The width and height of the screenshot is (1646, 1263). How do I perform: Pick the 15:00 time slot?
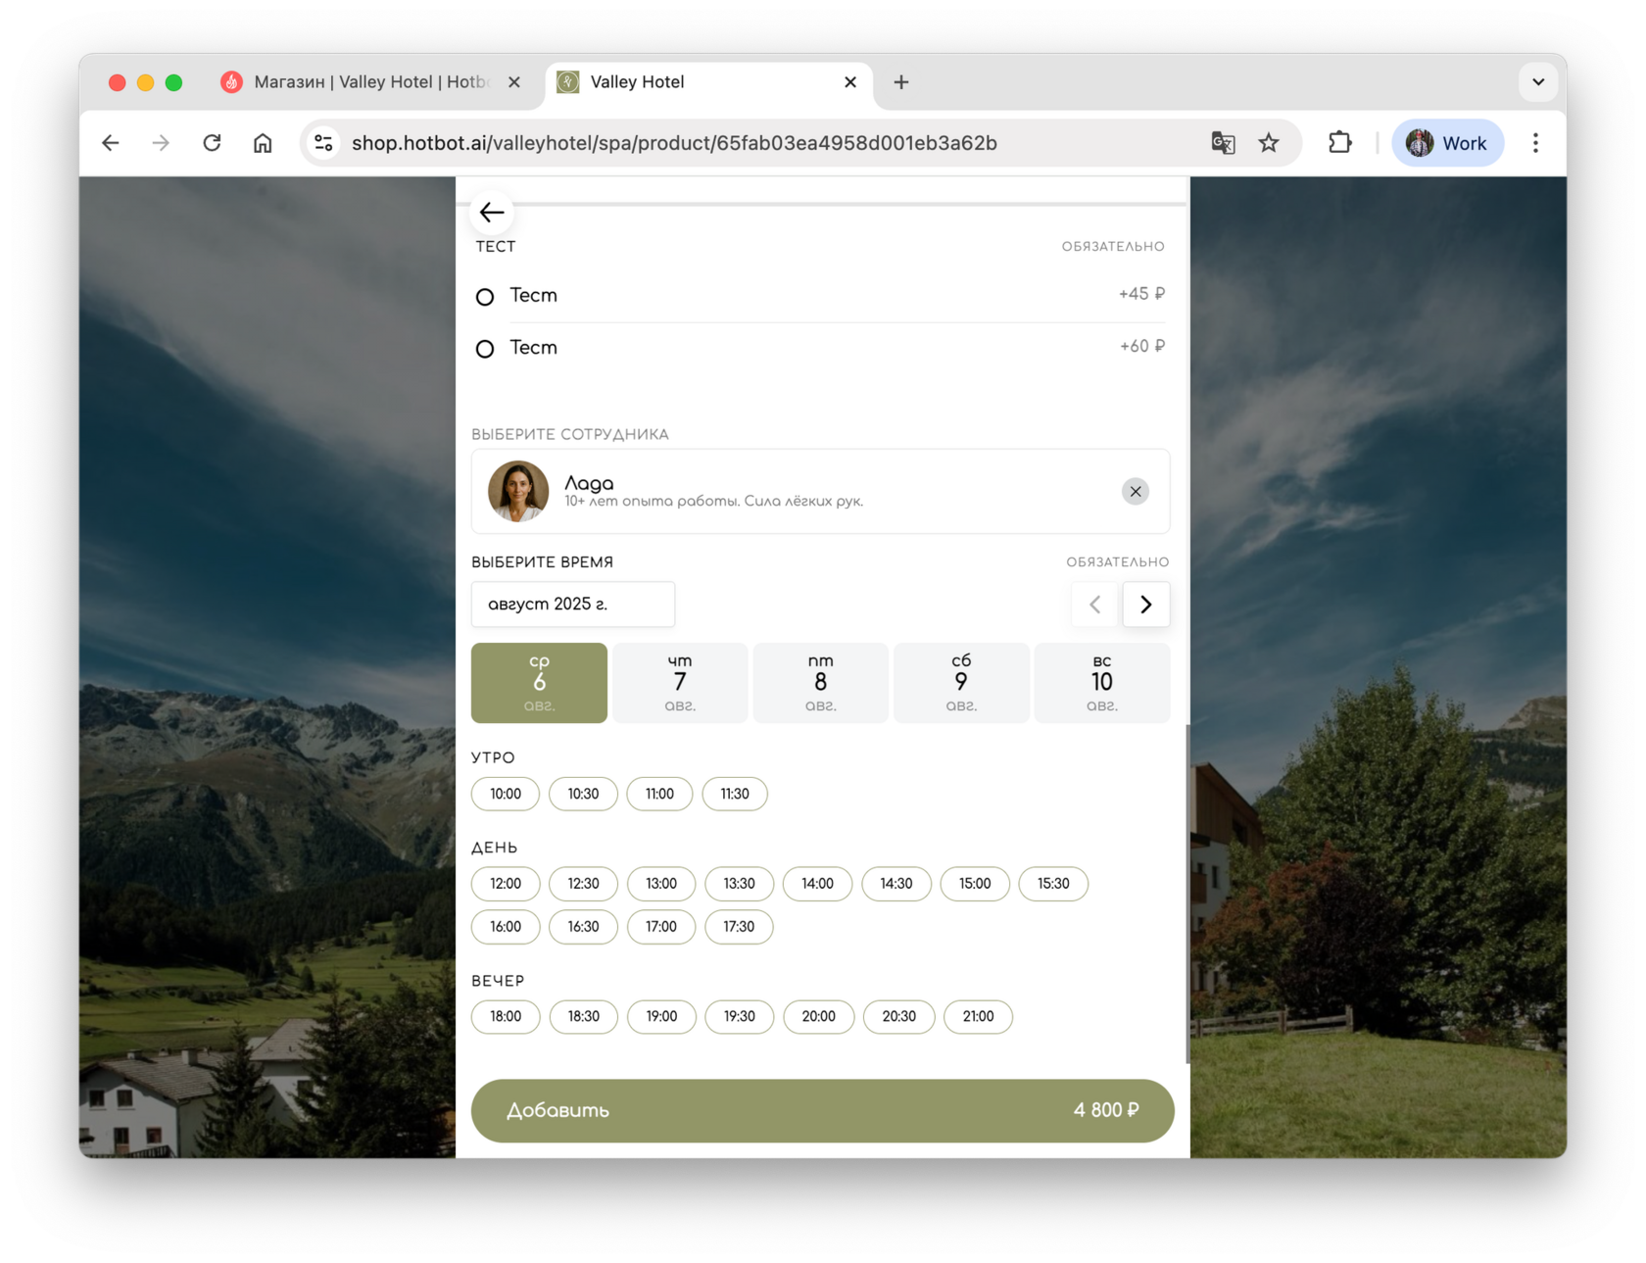pyautogui.click(x=975, y=884)
